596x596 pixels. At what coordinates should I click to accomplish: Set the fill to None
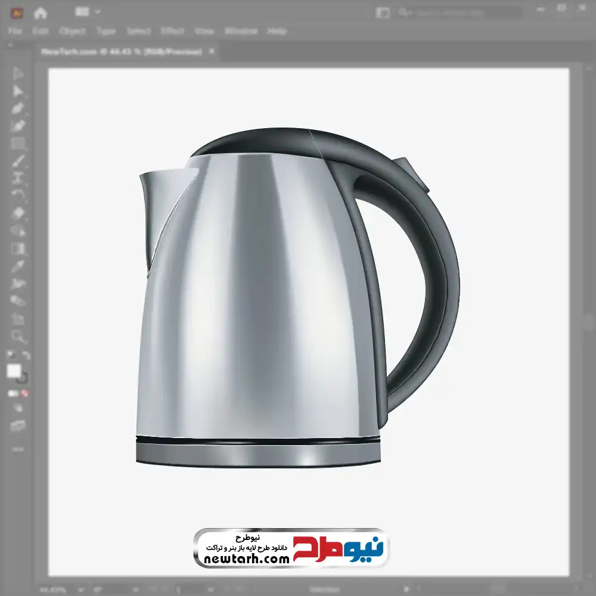point(25,393)
